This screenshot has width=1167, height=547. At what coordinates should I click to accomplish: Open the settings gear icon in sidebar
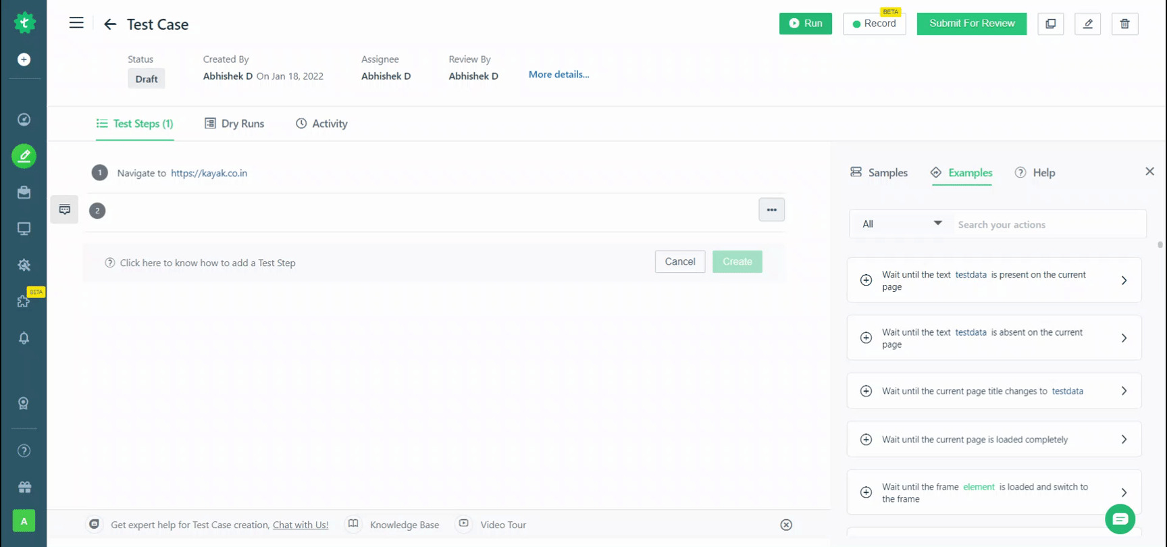[24, 265]
